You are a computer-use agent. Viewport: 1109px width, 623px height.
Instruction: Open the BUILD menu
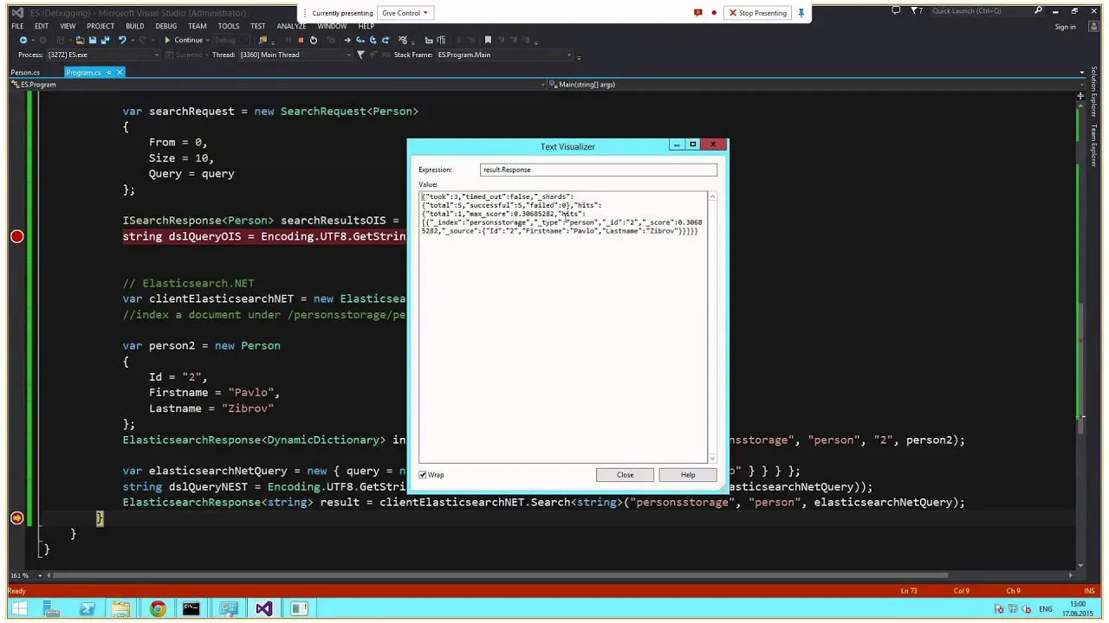134,26
